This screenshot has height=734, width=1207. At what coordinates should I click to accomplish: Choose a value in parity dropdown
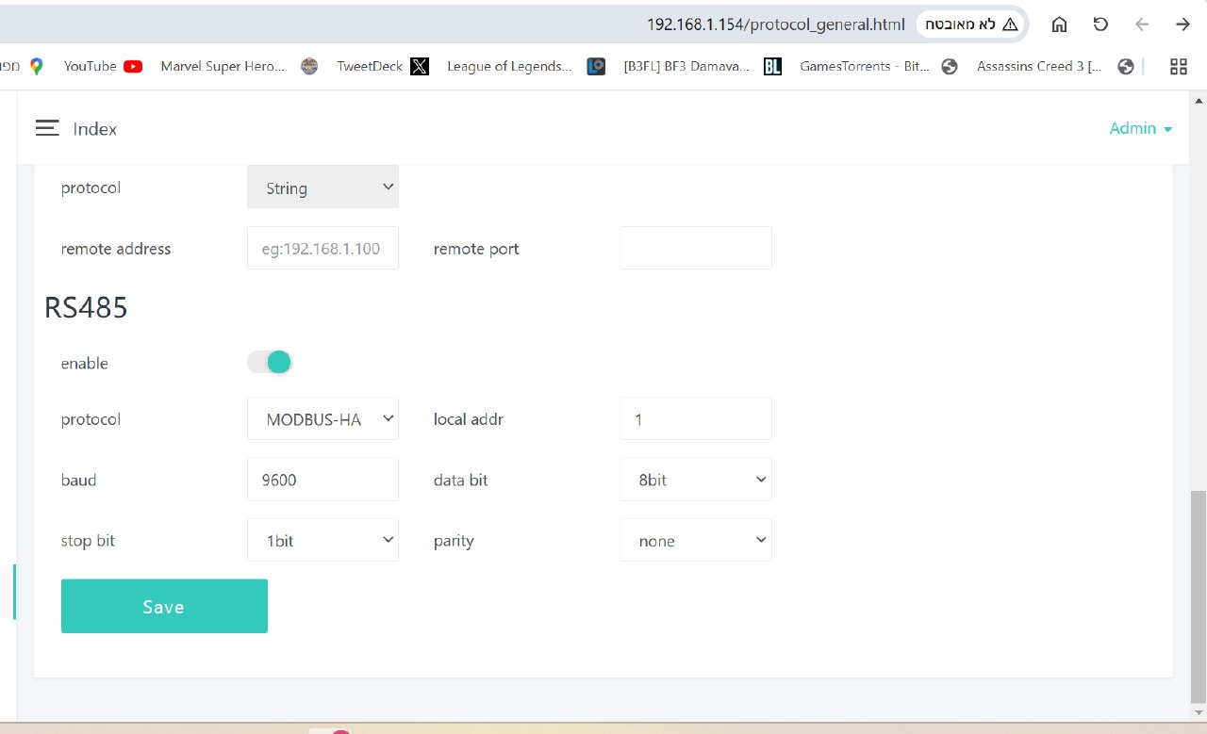pos(696,541)
